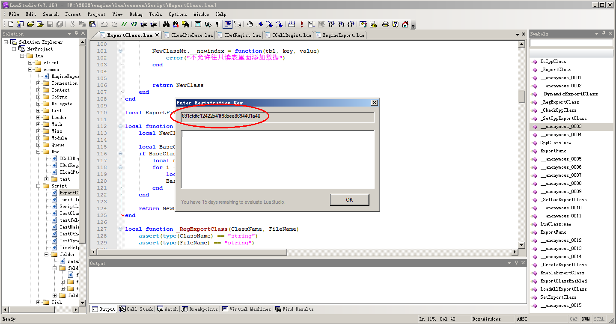The image size is (616, 324).
Task: Switch to the CLoadPtoBase.lua tab
Action: (191, 35)
